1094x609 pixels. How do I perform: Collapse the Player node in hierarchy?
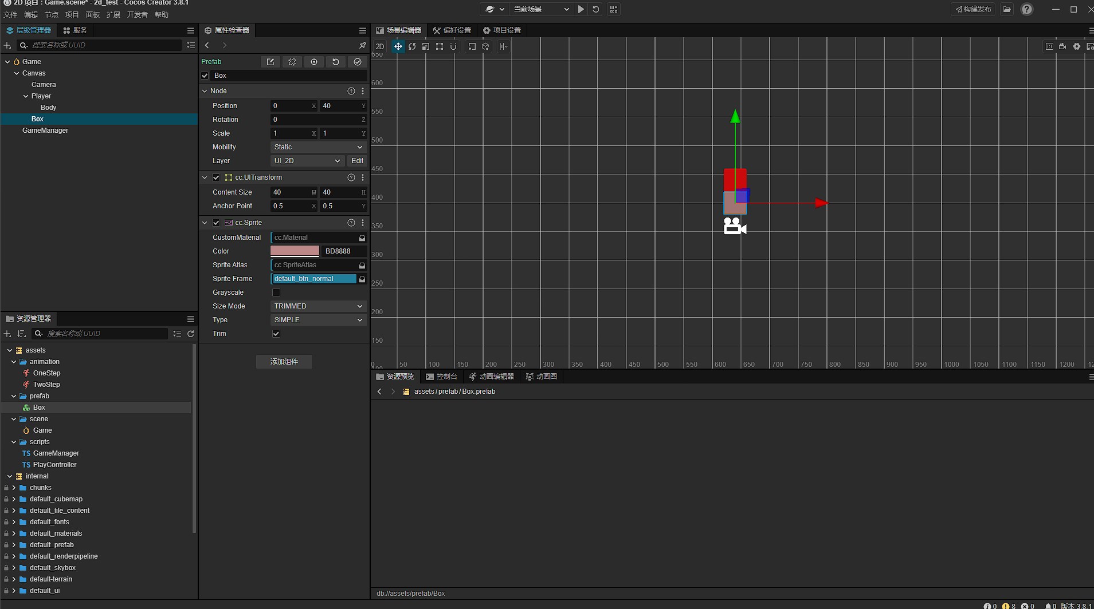26,96
